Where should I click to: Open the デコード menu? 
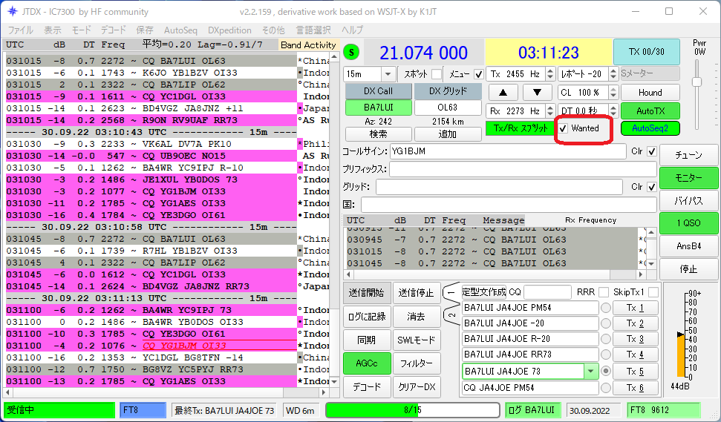pos(113,30)
